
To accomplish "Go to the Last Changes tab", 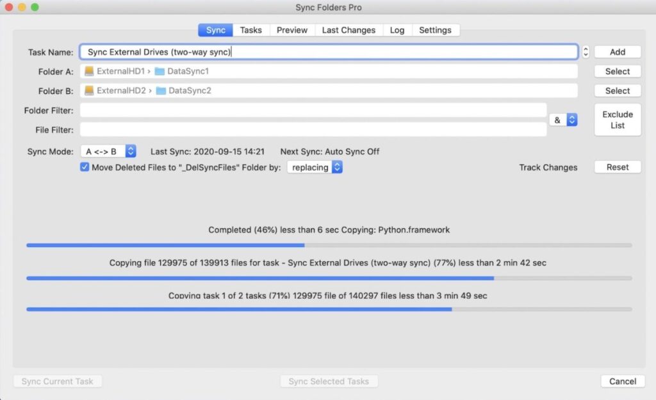I will 348,30.
